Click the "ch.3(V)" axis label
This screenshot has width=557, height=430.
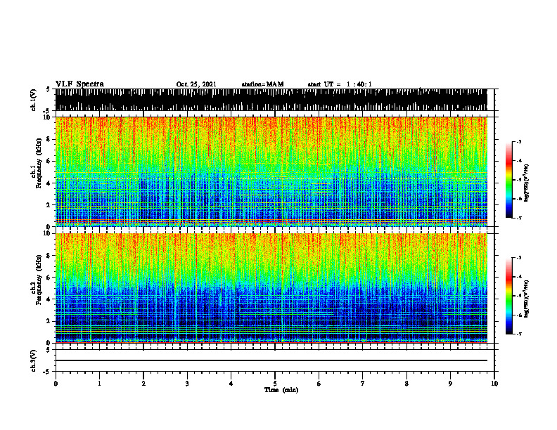pos(33,360)
